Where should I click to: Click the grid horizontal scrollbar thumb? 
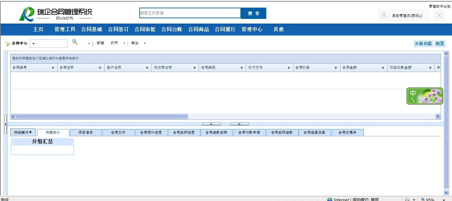(102, 117)
